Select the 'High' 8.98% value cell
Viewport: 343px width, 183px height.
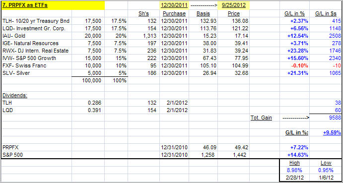point(294,170)
